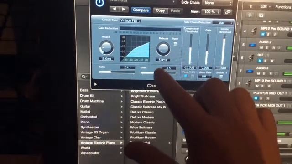The width and height of the screenshot is (292, 164).
Task: Click the Attack knob in the compressor
Action: tap(106, 47)
